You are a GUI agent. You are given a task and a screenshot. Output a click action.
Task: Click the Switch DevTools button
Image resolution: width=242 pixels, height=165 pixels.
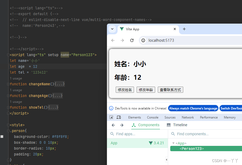coord(231,108)
